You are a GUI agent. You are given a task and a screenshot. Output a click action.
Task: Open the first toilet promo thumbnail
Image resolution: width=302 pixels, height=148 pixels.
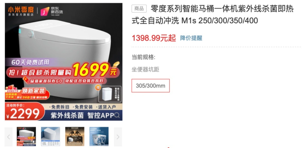pyautogui.click(x=26, y=136)
